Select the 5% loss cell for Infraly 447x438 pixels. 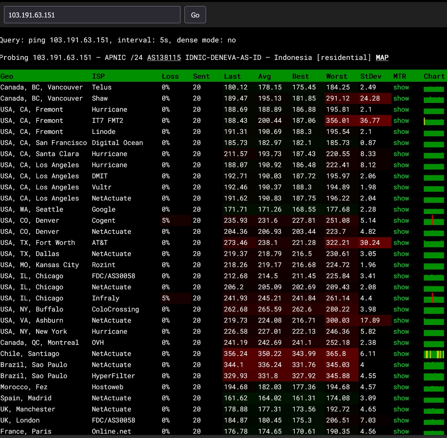point(176,298)
